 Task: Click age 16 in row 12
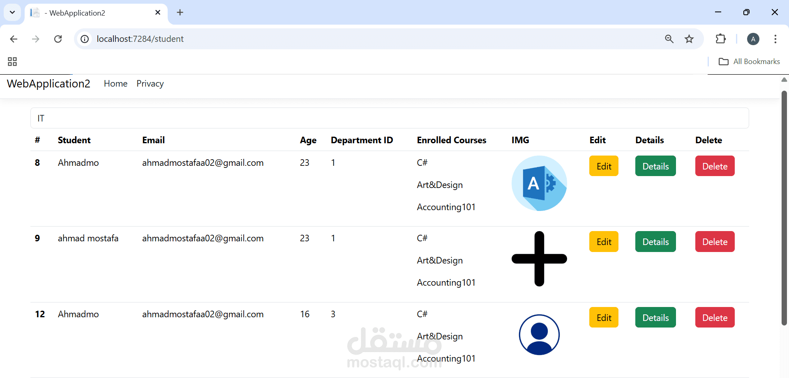tap(305, 314)
